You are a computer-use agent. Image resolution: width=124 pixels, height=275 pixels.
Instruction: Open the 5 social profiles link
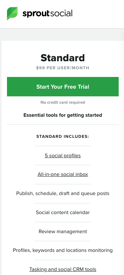(x=63, y=156)
